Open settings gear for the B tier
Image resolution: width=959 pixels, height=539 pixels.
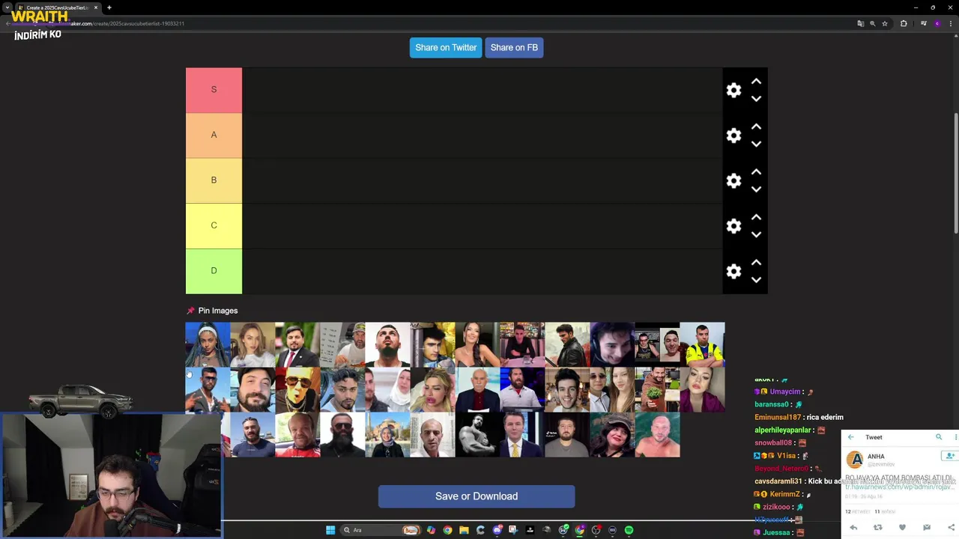(733, 181)
